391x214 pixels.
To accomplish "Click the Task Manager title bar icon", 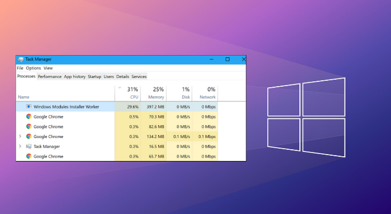I will pyautogui.click(x=21, y=59).
